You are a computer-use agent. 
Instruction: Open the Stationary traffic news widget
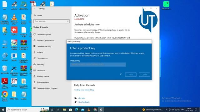[x=152, y=110]
